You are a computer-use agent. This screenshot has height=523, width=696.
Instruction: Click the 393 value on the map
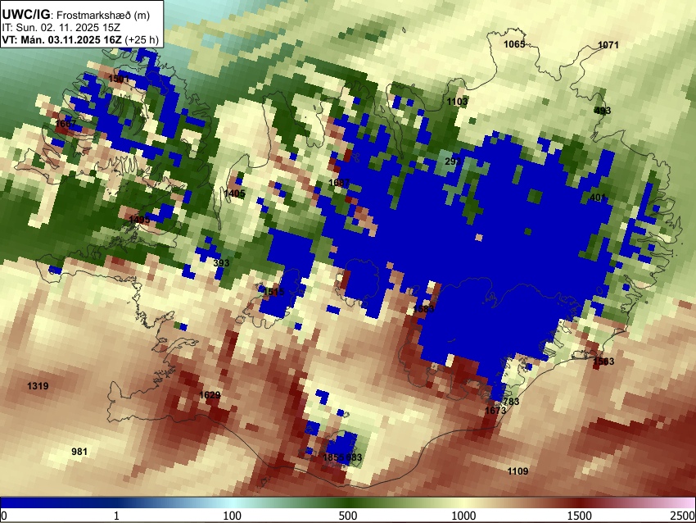[x=221, y=263]
